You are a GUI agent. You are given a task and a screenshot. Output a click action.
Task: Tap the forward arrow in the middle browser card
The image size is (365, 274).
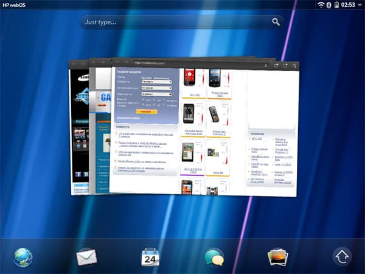coord(103,62)
